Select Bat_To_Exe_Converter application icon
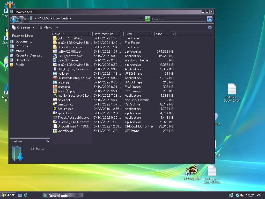Viewport: 265px width, 199px height. (55, 69)
